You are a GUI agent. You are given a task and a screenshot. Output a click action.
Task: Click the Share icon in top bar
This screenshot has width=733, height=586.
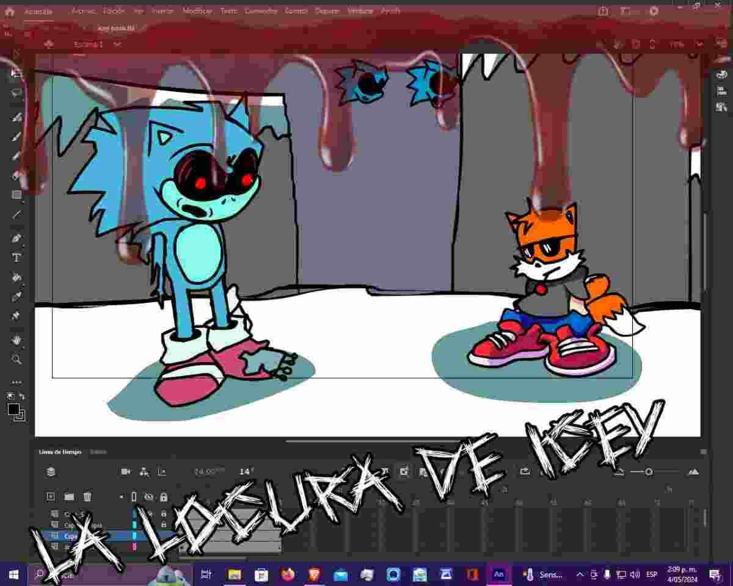click(604, 11)
